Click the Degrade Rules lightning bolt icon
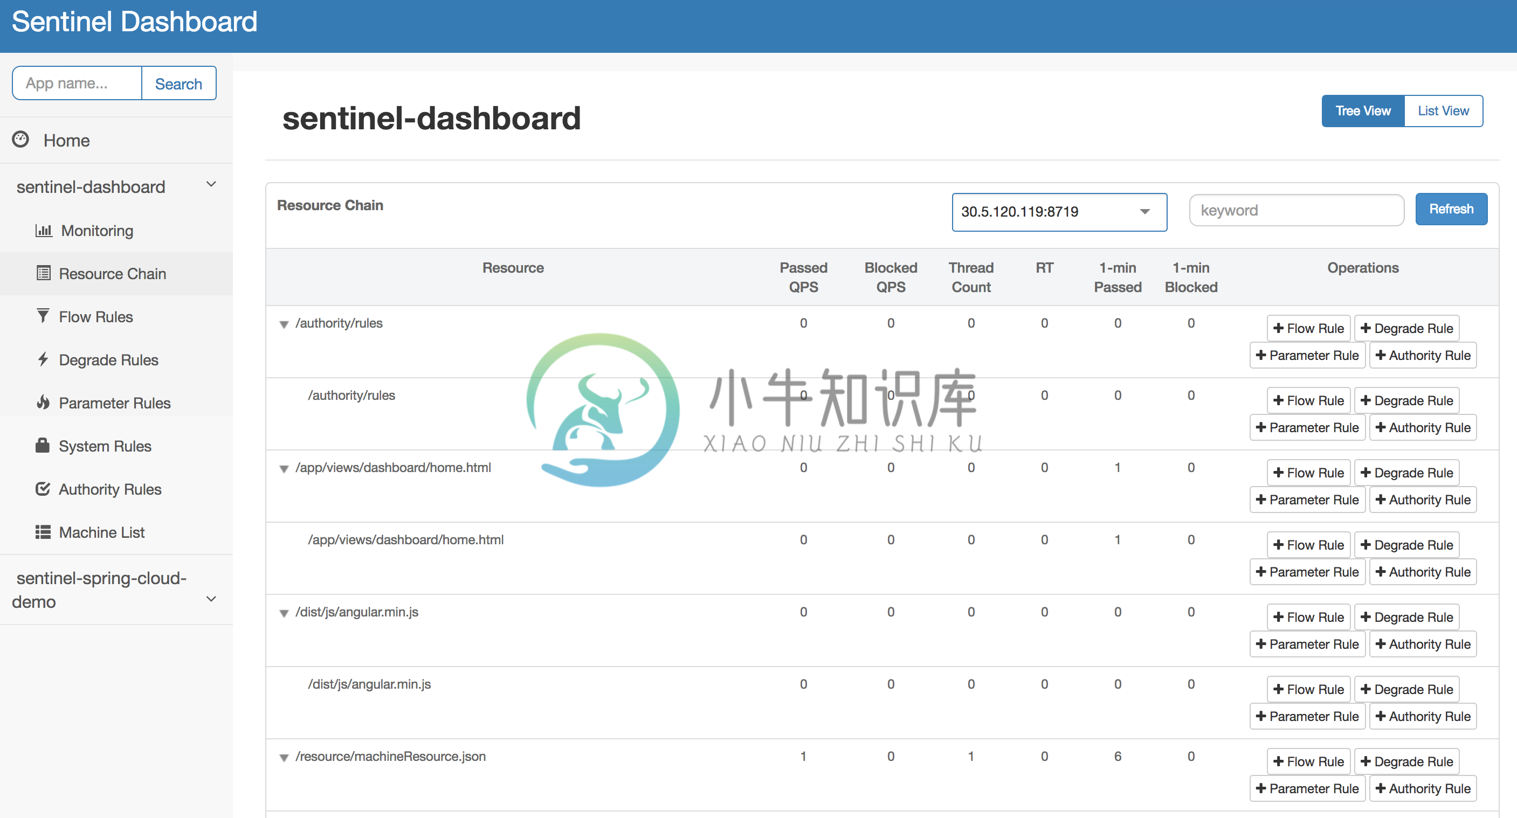The height and width of the screenshot is (818, 1517). coord(43,359)
